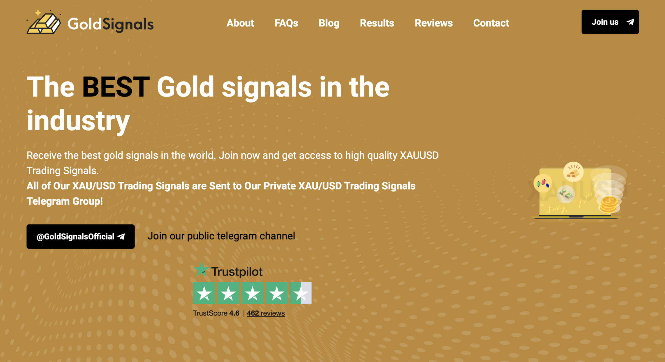
Task: Navigate to the FAQs section
Action: pos(287,23)
